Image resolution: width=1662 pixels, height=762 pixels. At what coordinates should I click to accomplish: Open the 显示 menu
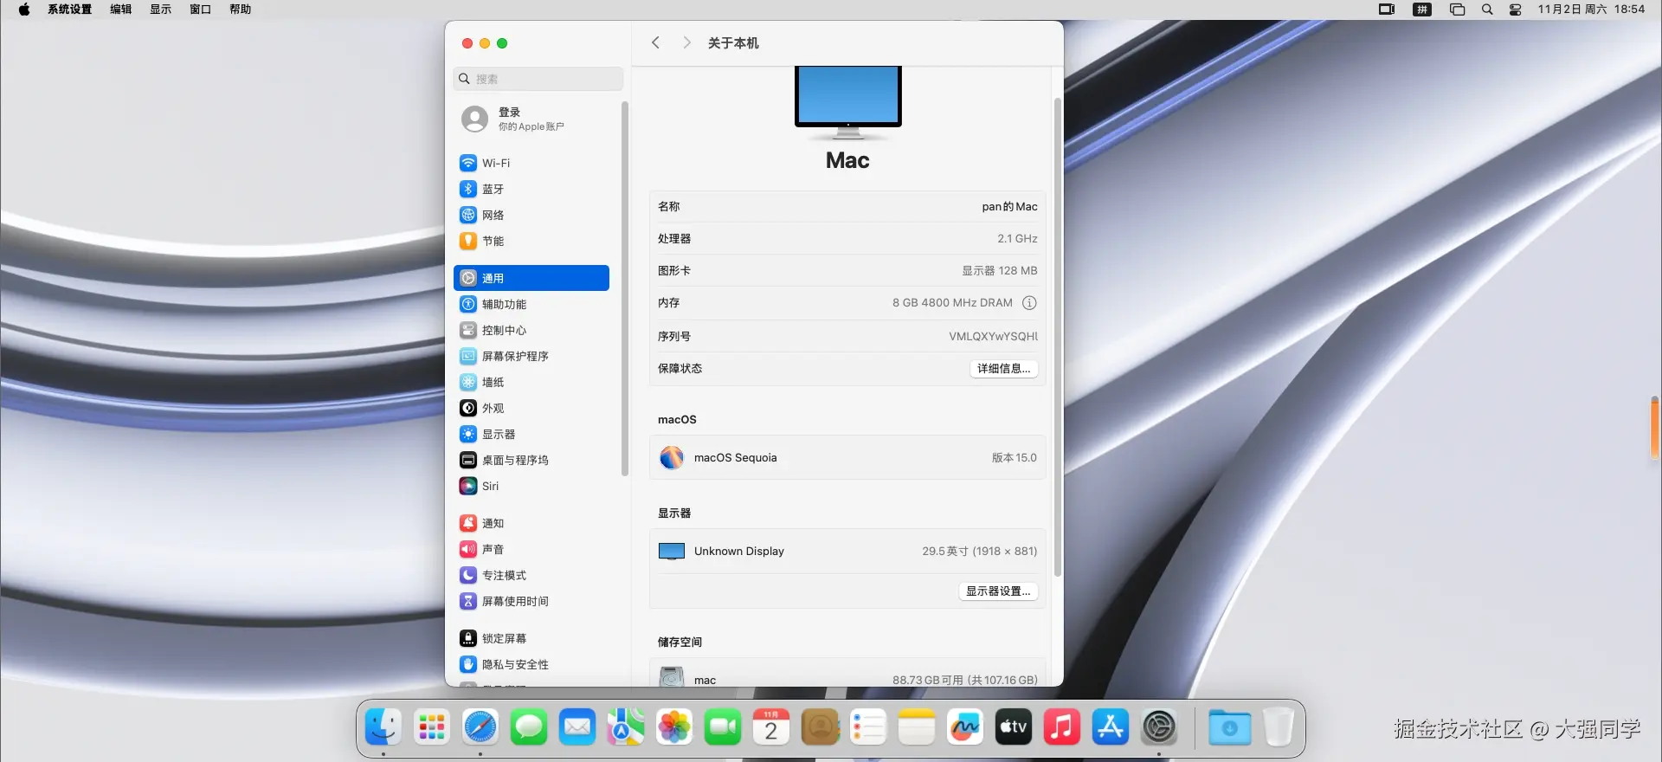[161, 10]
